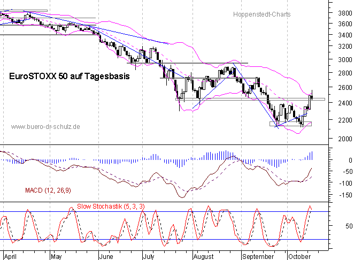Click the MACD axis value -150
This screenshot has height=260, width=354.
(x=345, y=195)
